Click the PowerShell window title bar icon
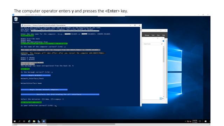Image resolution: width=224 pixels, height=126 pixels. [x=22, y=25]
